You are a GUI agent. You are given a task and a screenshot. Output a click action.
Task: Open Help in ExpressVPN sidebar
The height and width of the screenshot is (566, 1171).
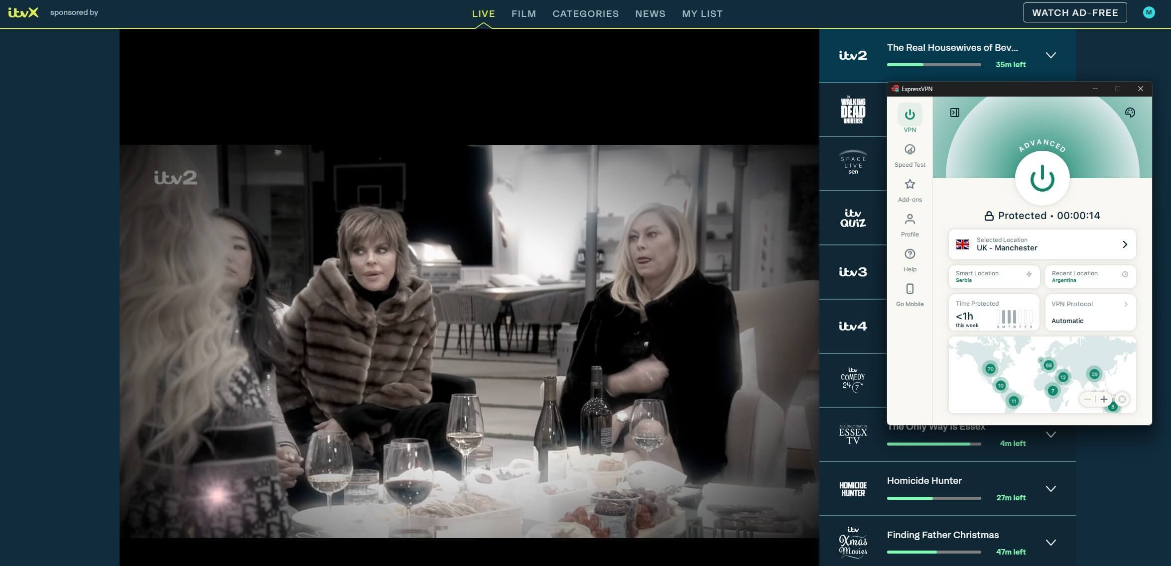pyautogui.click(x=910, y=260)
